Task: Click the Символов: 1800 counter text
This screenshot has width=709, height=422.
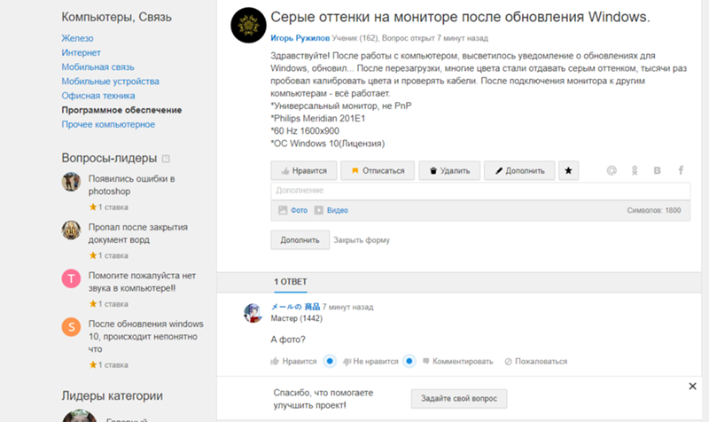Action: [653, 210]
